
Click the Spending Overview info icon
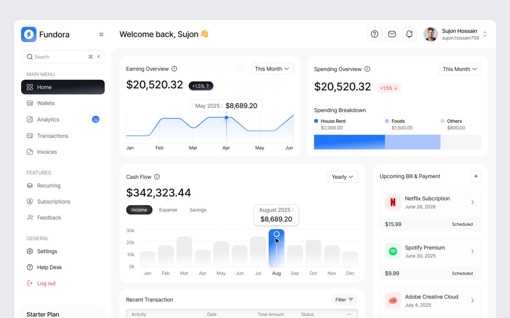367,69
